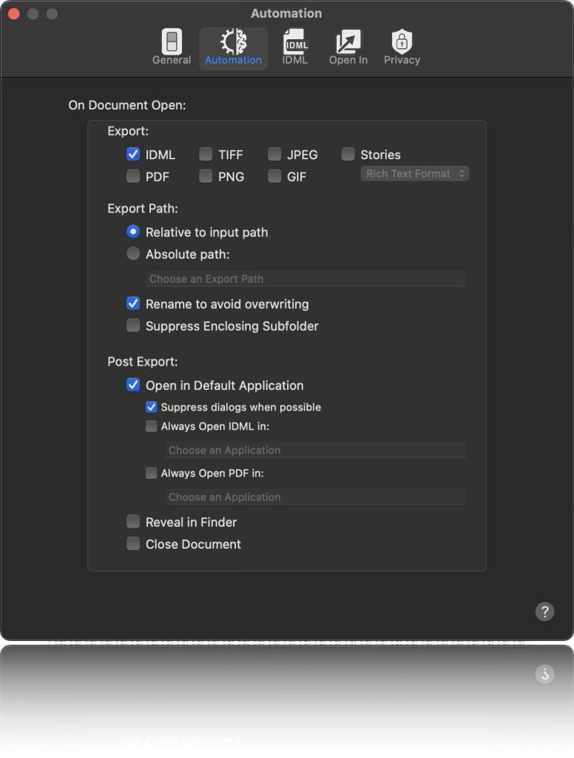Toggle Open in Default Application checkbox
The height and width of the screenshot is (758, 574).
point(133,385)
